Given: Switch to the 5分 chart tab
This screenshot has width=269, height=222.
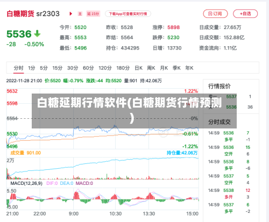Looking at the screenshot, I should (x=44, y=68).
